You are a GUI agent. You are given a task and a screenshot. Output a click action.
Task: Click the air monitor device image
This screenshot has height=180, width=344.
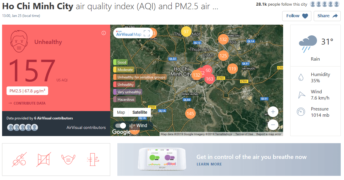(162, 159)
